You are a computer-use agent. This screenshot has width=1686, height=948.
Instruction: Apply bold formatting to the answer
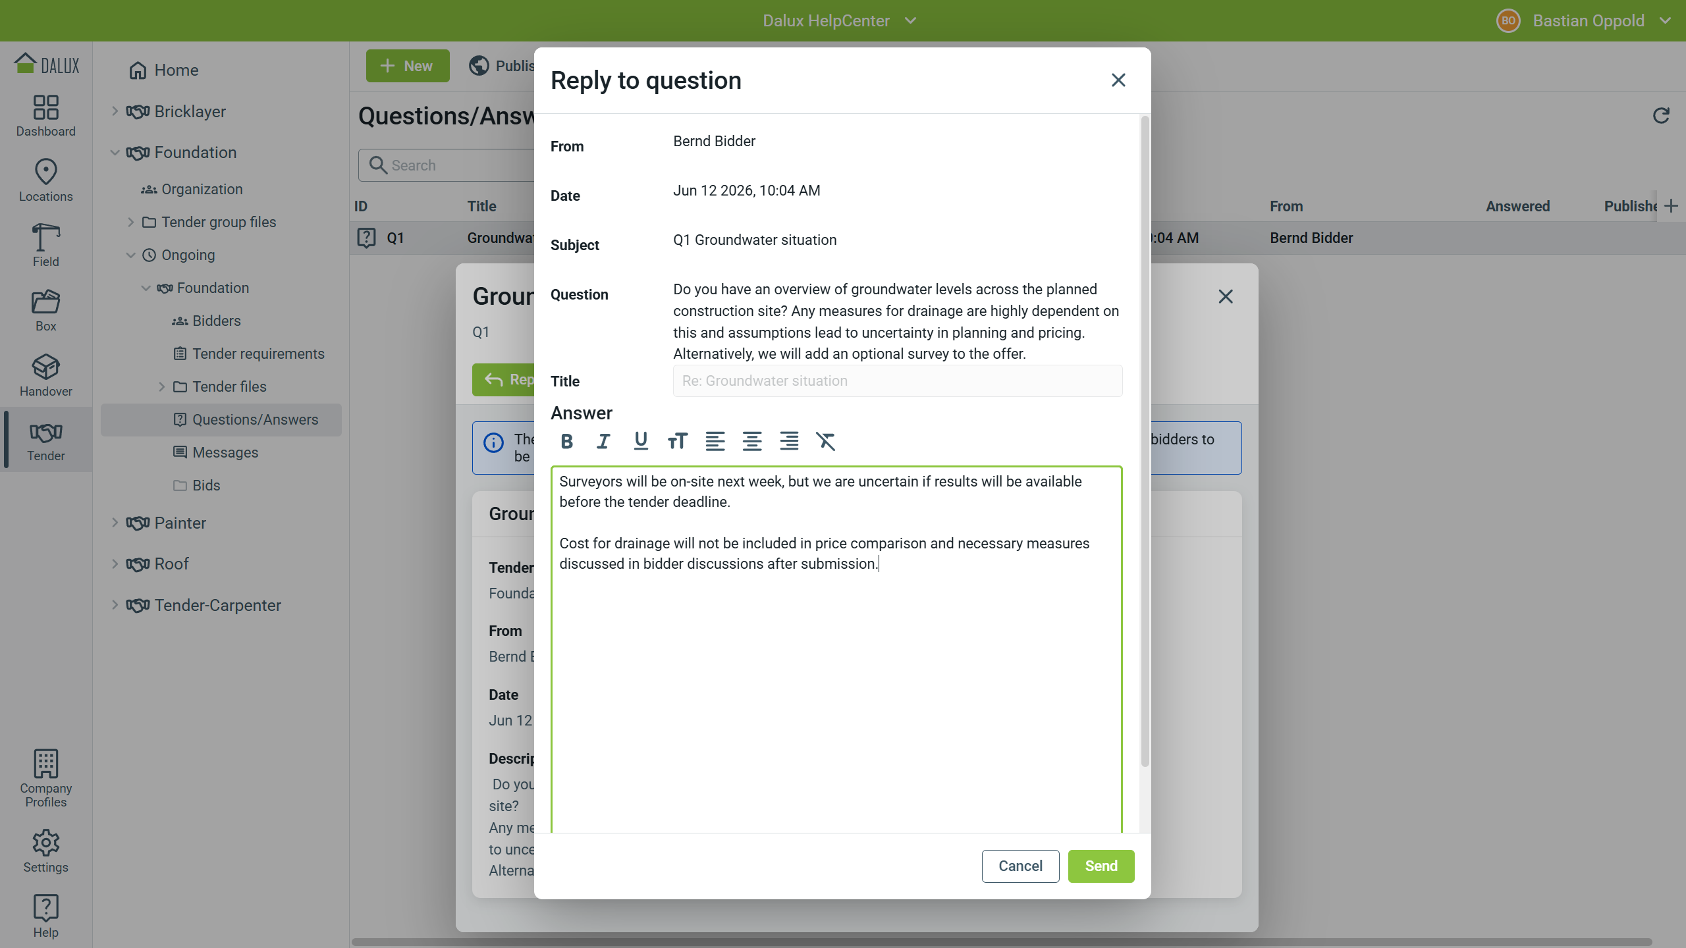coord(566,441)
